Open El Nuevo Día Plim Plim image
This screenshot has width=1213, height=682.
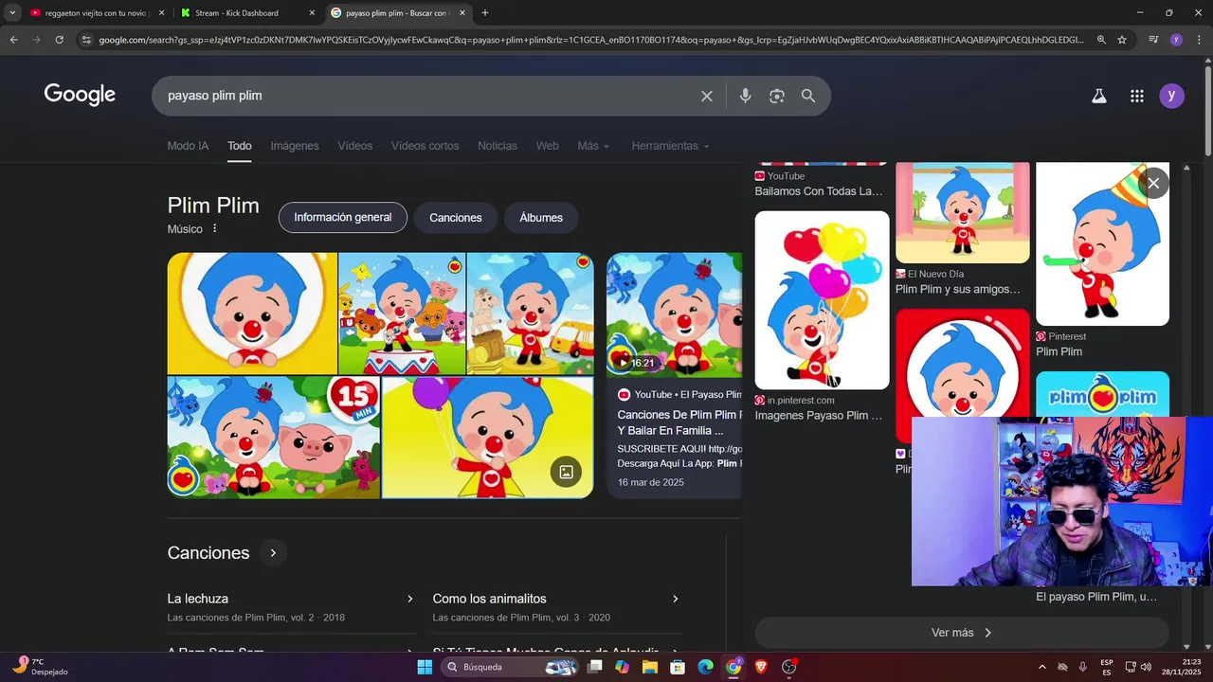(x=962, y=213)
